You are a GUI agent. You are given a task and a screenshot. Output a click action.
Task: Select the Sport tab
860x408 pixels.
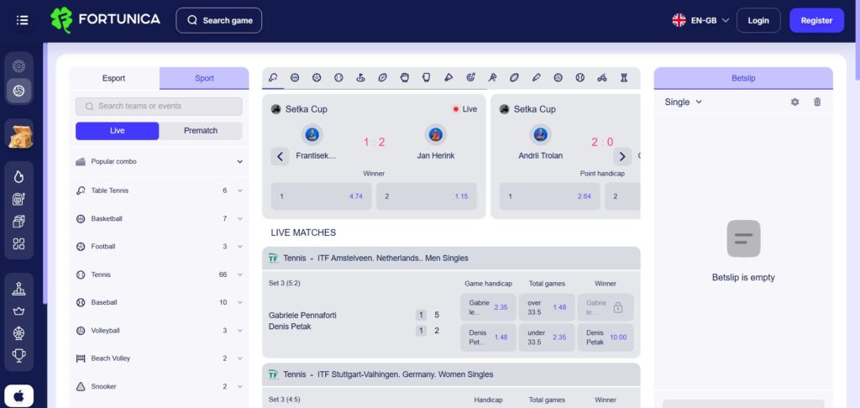tap(204, 78)
